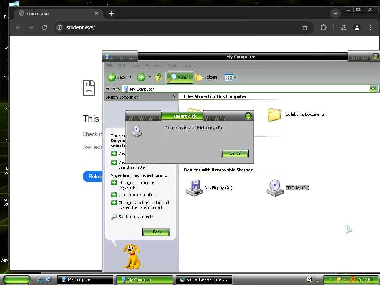380x285 pixels.
Task: Cancel the Insert disk dialog
Action: coord(235,153)
